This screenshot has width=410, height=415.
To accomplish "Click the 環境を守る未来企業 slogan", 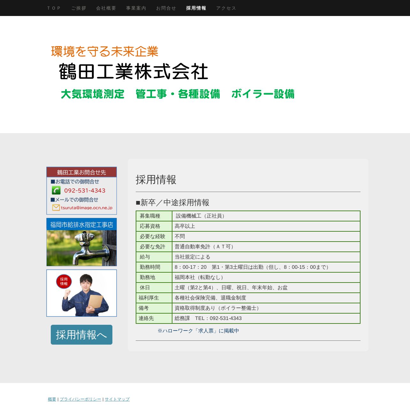I will click(105, 52).
